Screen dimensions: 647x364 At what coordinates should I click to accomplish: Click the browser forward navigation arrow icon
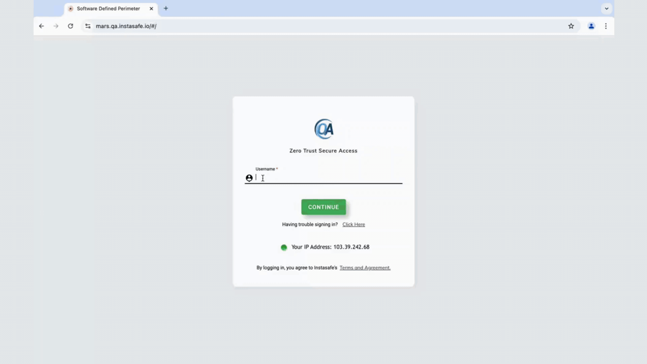[x=56, y=26]
